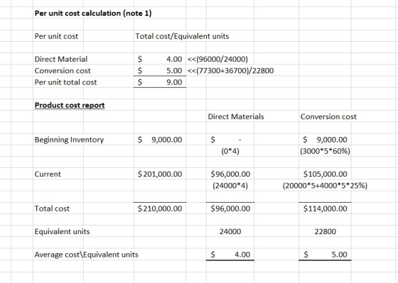Viewport: 398px width, 283px height.
Task: Select the 'Total cost/Equivalent units' cell
Action: 182,36
